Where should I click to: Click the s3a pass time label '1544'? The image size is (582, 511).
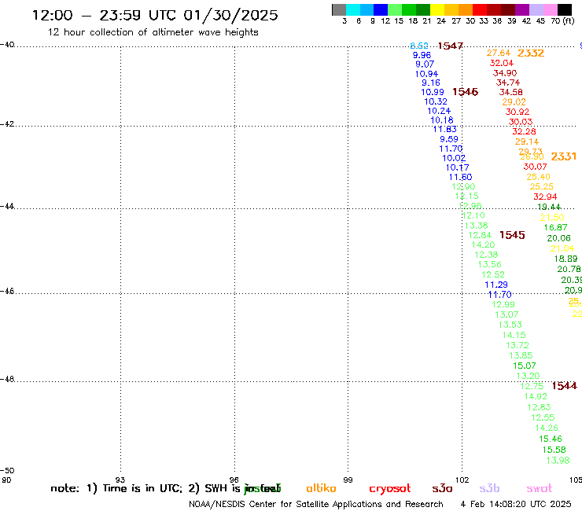564,386
